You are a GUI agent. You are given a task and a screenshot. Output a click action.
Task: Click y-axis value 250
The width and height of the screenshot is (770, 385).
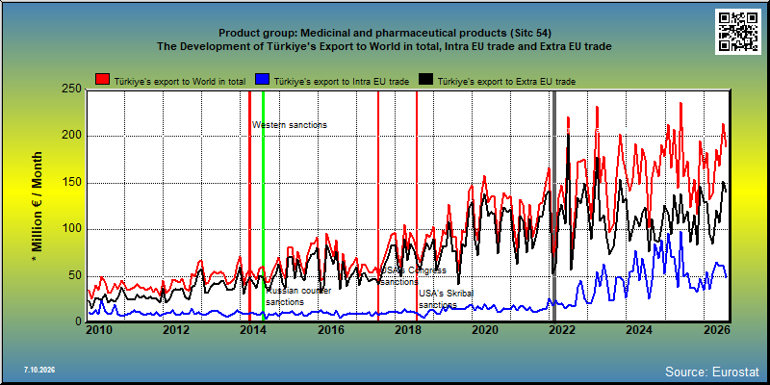coord(73,90)
